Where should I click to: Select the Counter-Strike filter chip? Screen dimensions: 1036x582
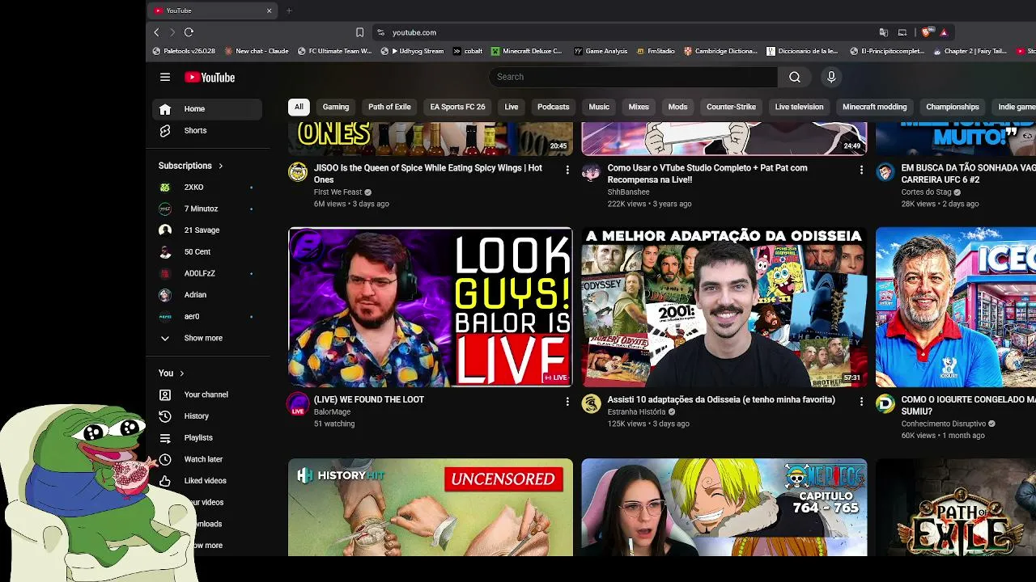(731, 107)
